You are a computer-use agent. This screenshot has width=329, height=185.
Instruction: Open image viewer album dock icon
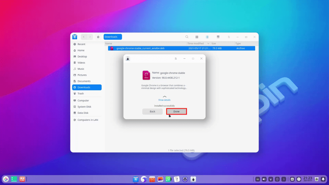tap(160, 179)
